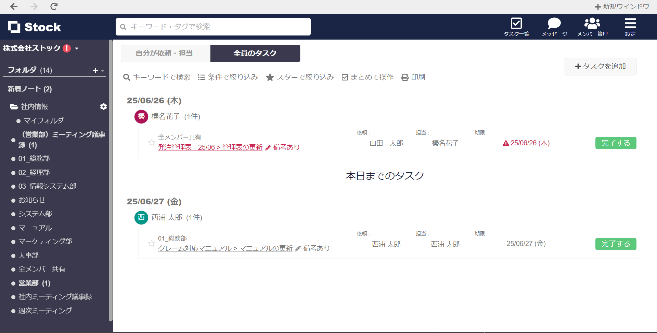
Task: Open the メッセージ speech bubble icon
Action: pyautogui.click(x=554, y=24)
